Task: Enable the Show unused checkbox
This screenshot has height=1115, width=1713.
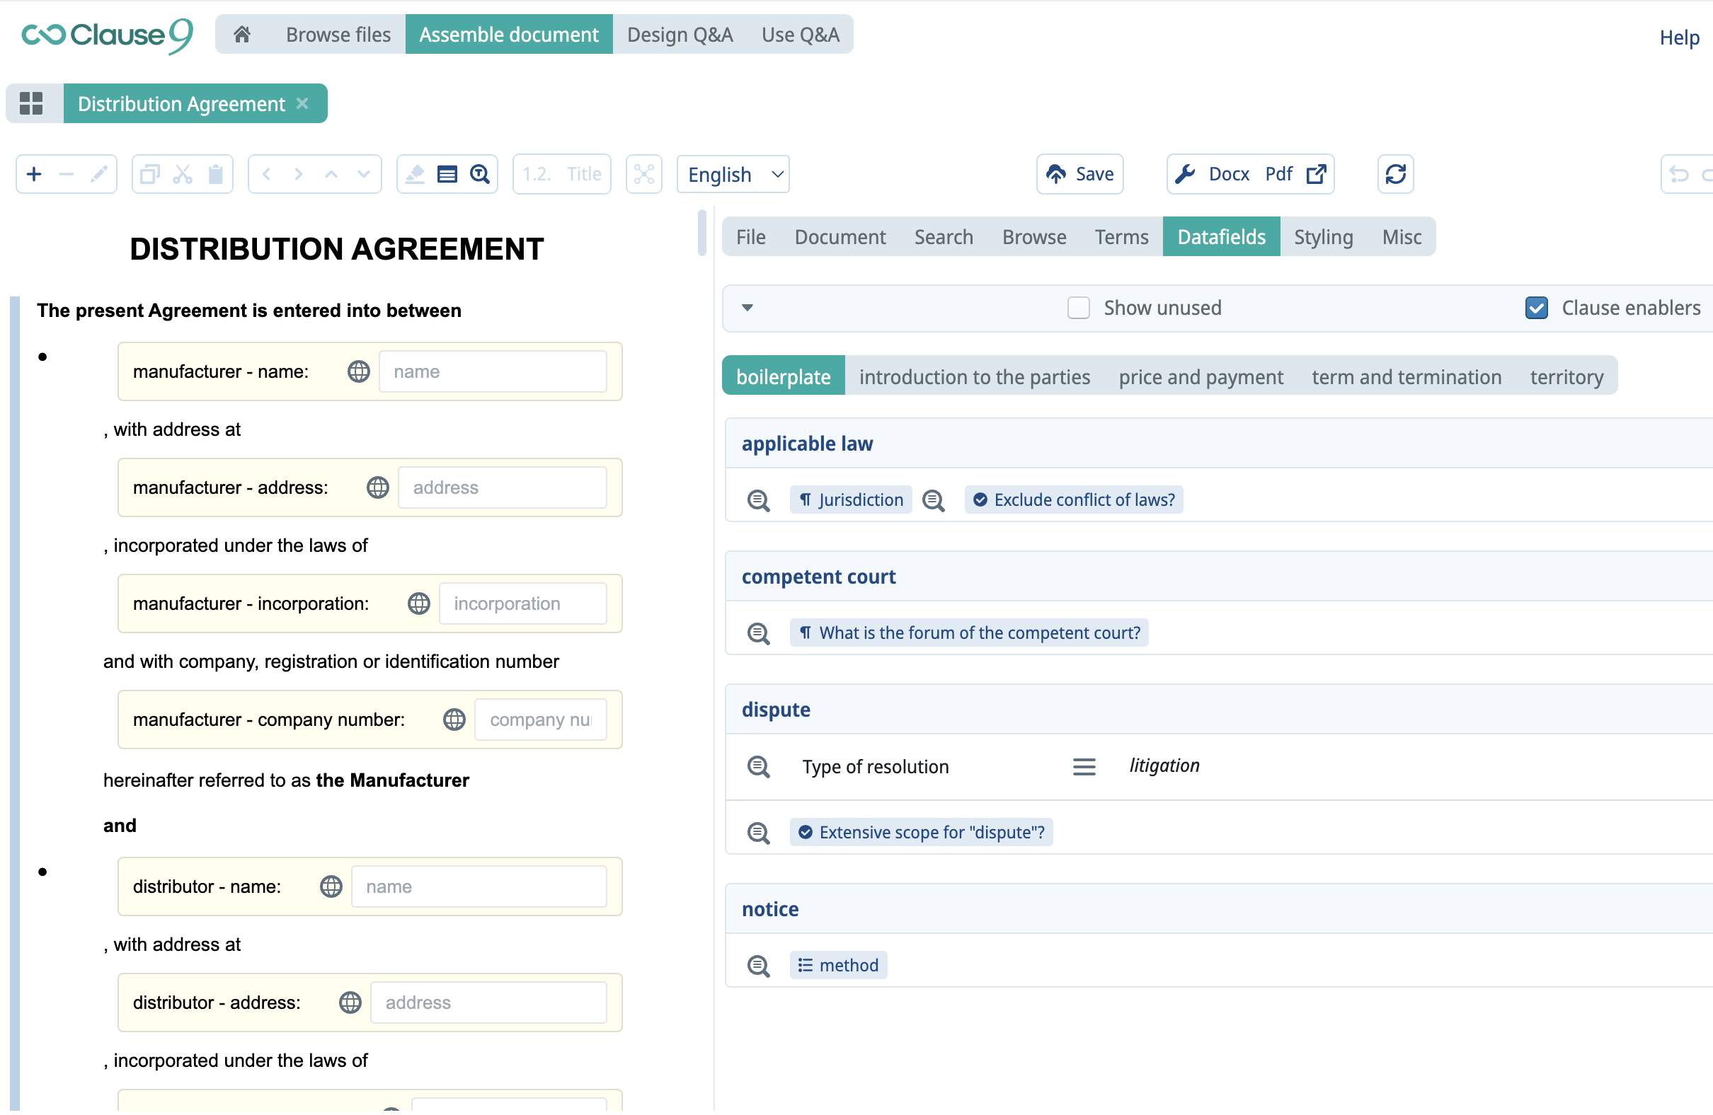Action: click(1078, 308)
